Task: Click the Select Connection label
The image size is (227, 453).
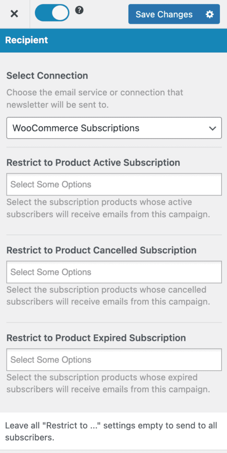Action: [x=47, y=76]
